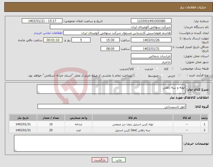
Task: Click the تاریخ نیاز column header
Action: coord(23,118)
